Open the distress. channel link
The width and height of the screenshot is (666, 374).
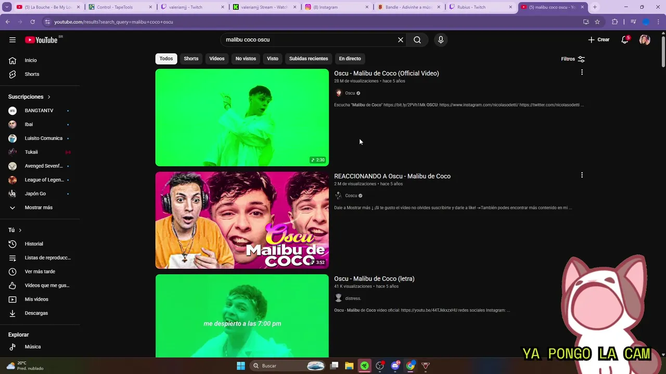353,299
